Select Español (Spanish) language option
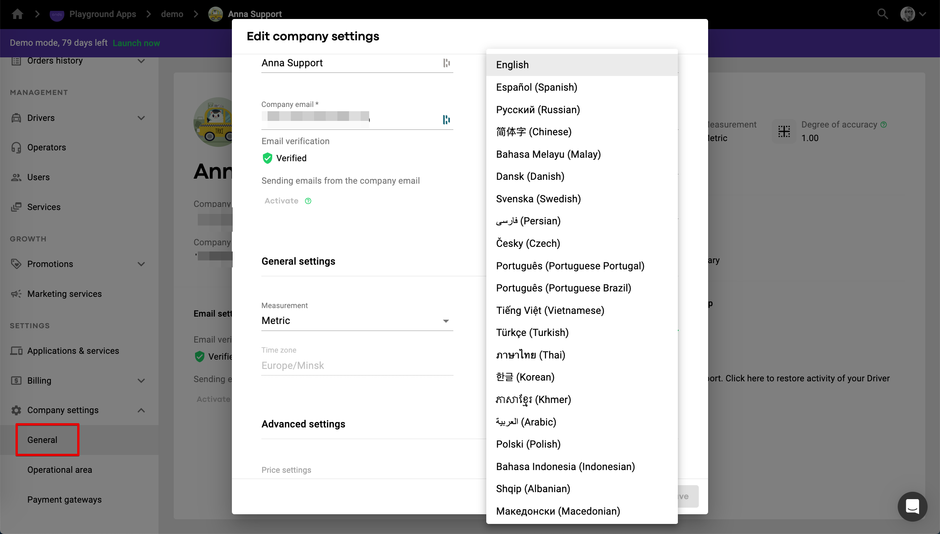Viewport: 940px width, 534px height. pyautogui.click(x=537, y=87)
